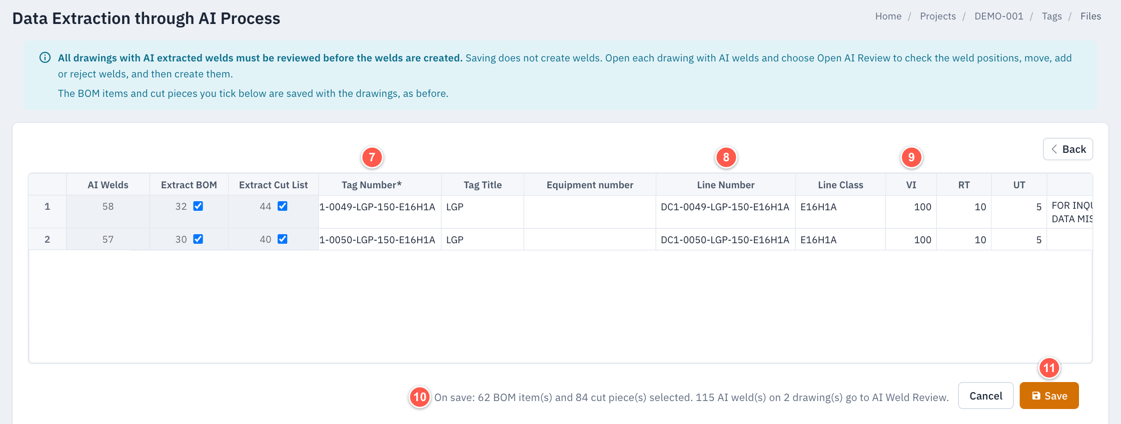Click the Tag Title column header
This screenshot has height=424, width=1121.
coord(483,185)
